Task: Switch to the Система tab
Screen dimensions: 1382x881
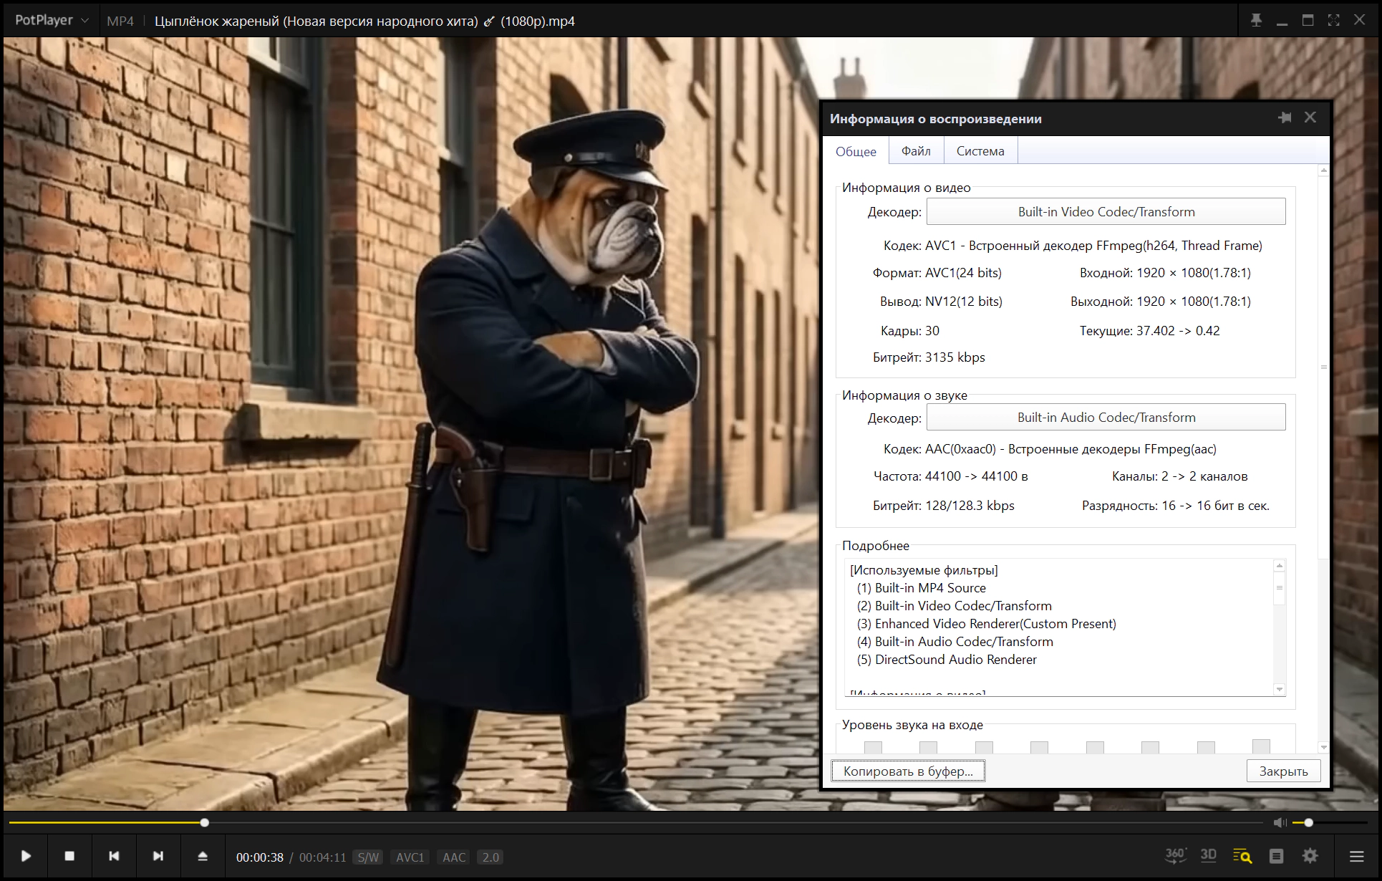Action: (980, 151)
